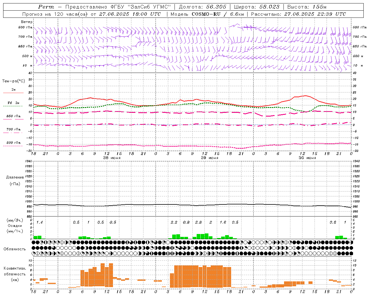Click the red "2м" temperature legend line
The width and height of the screenshot is (368, 294).
point(14,93)
